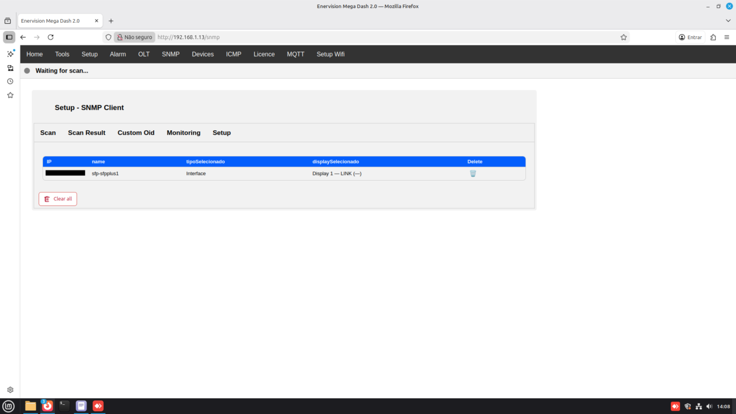Launch the terminal from the taskbar
This screenshot has width=736, height=414.
point(65,406)
